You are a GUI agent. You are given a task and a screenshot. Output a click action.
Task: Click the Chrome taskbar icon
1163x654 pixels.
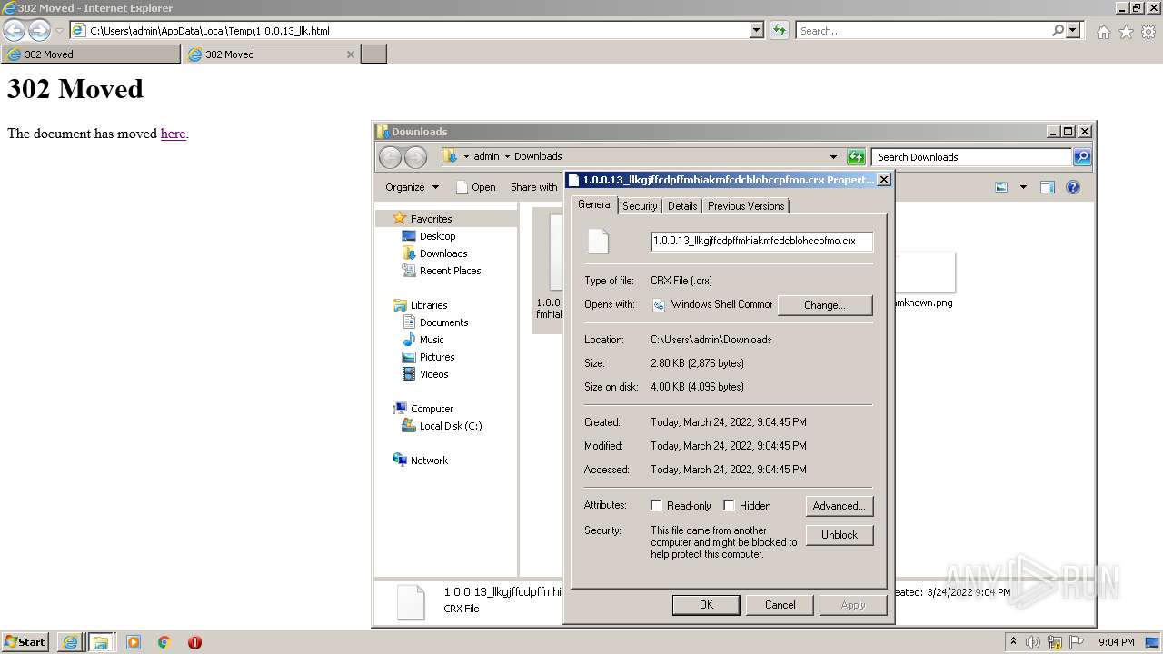click(164, 642)
